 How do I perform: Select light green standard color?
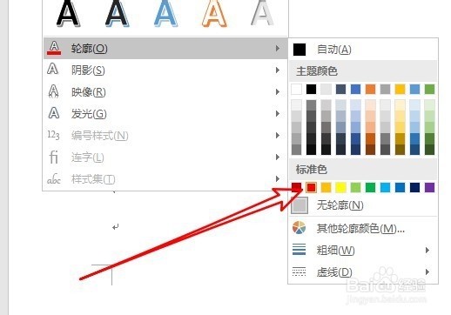[x=355, y=187]
